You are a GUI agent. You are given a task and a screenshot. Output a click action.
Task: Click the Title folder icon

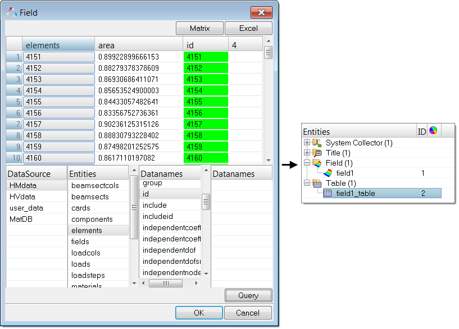(317, 153)
